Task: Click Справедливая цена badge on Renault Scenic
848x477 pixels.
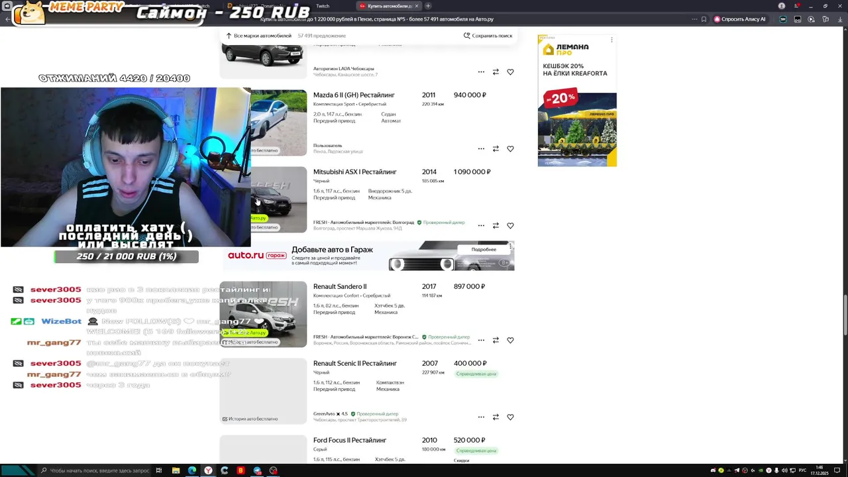Action: point(476,374)
